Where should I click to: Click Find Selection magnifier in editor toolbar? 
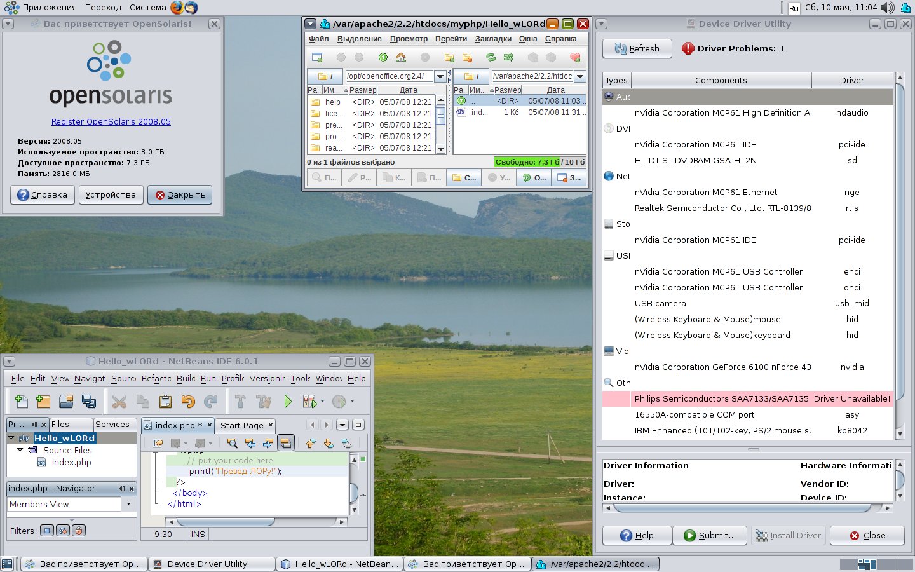point(233,443)
